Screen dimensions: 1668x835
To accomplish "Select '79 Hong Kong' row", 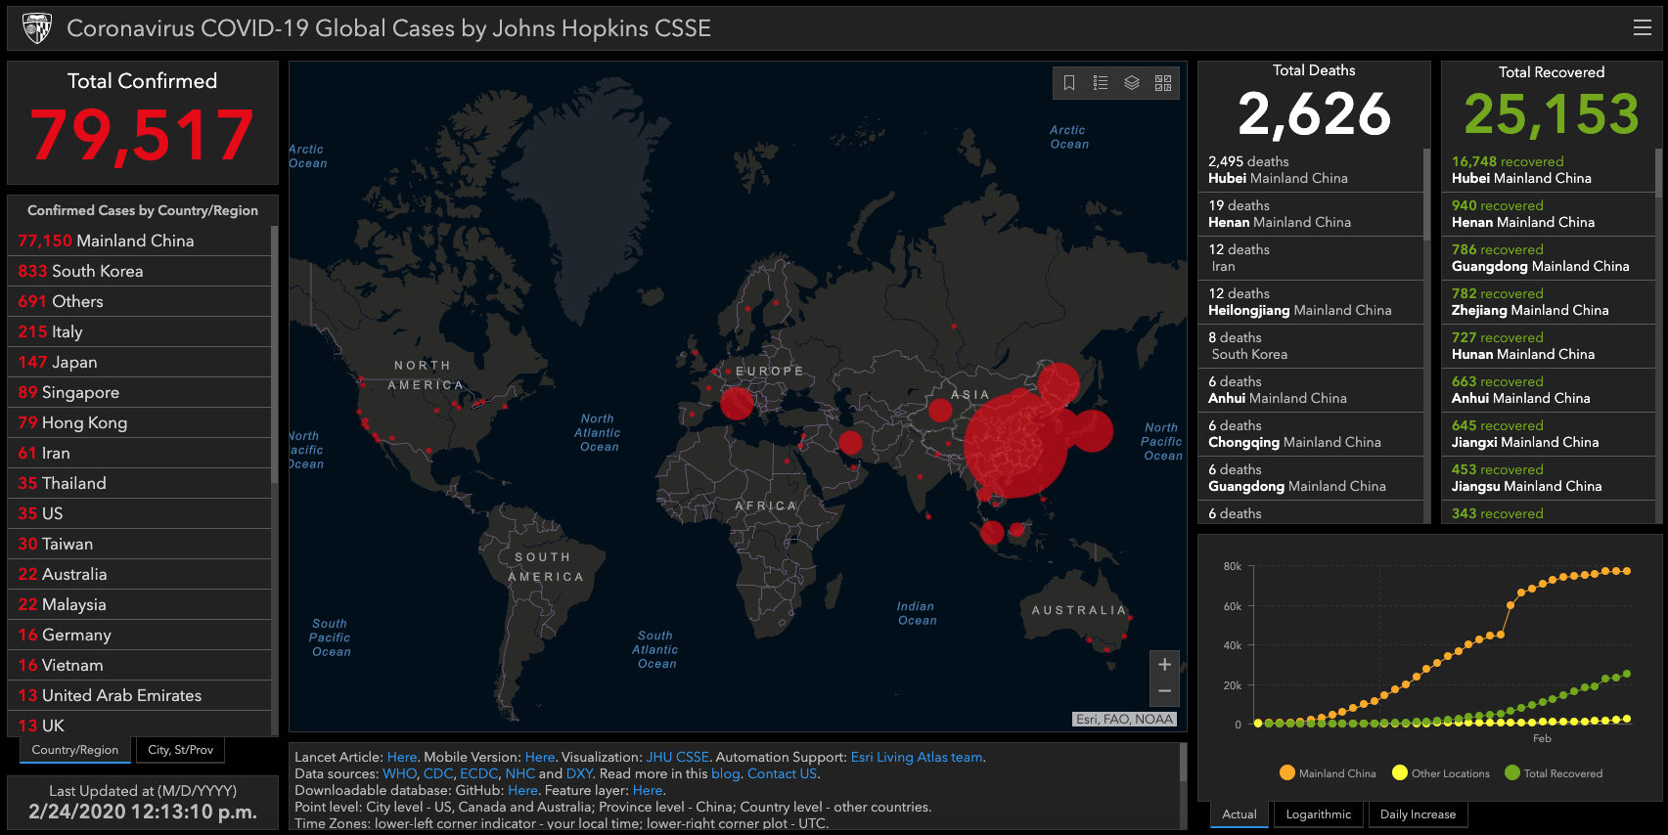I will tap(139, 422).
